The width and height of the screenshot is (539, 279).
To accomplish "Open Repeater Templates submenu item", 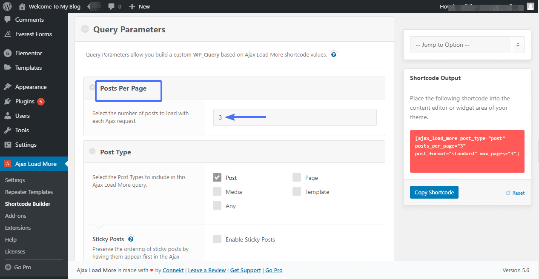I will coord(29,192).
